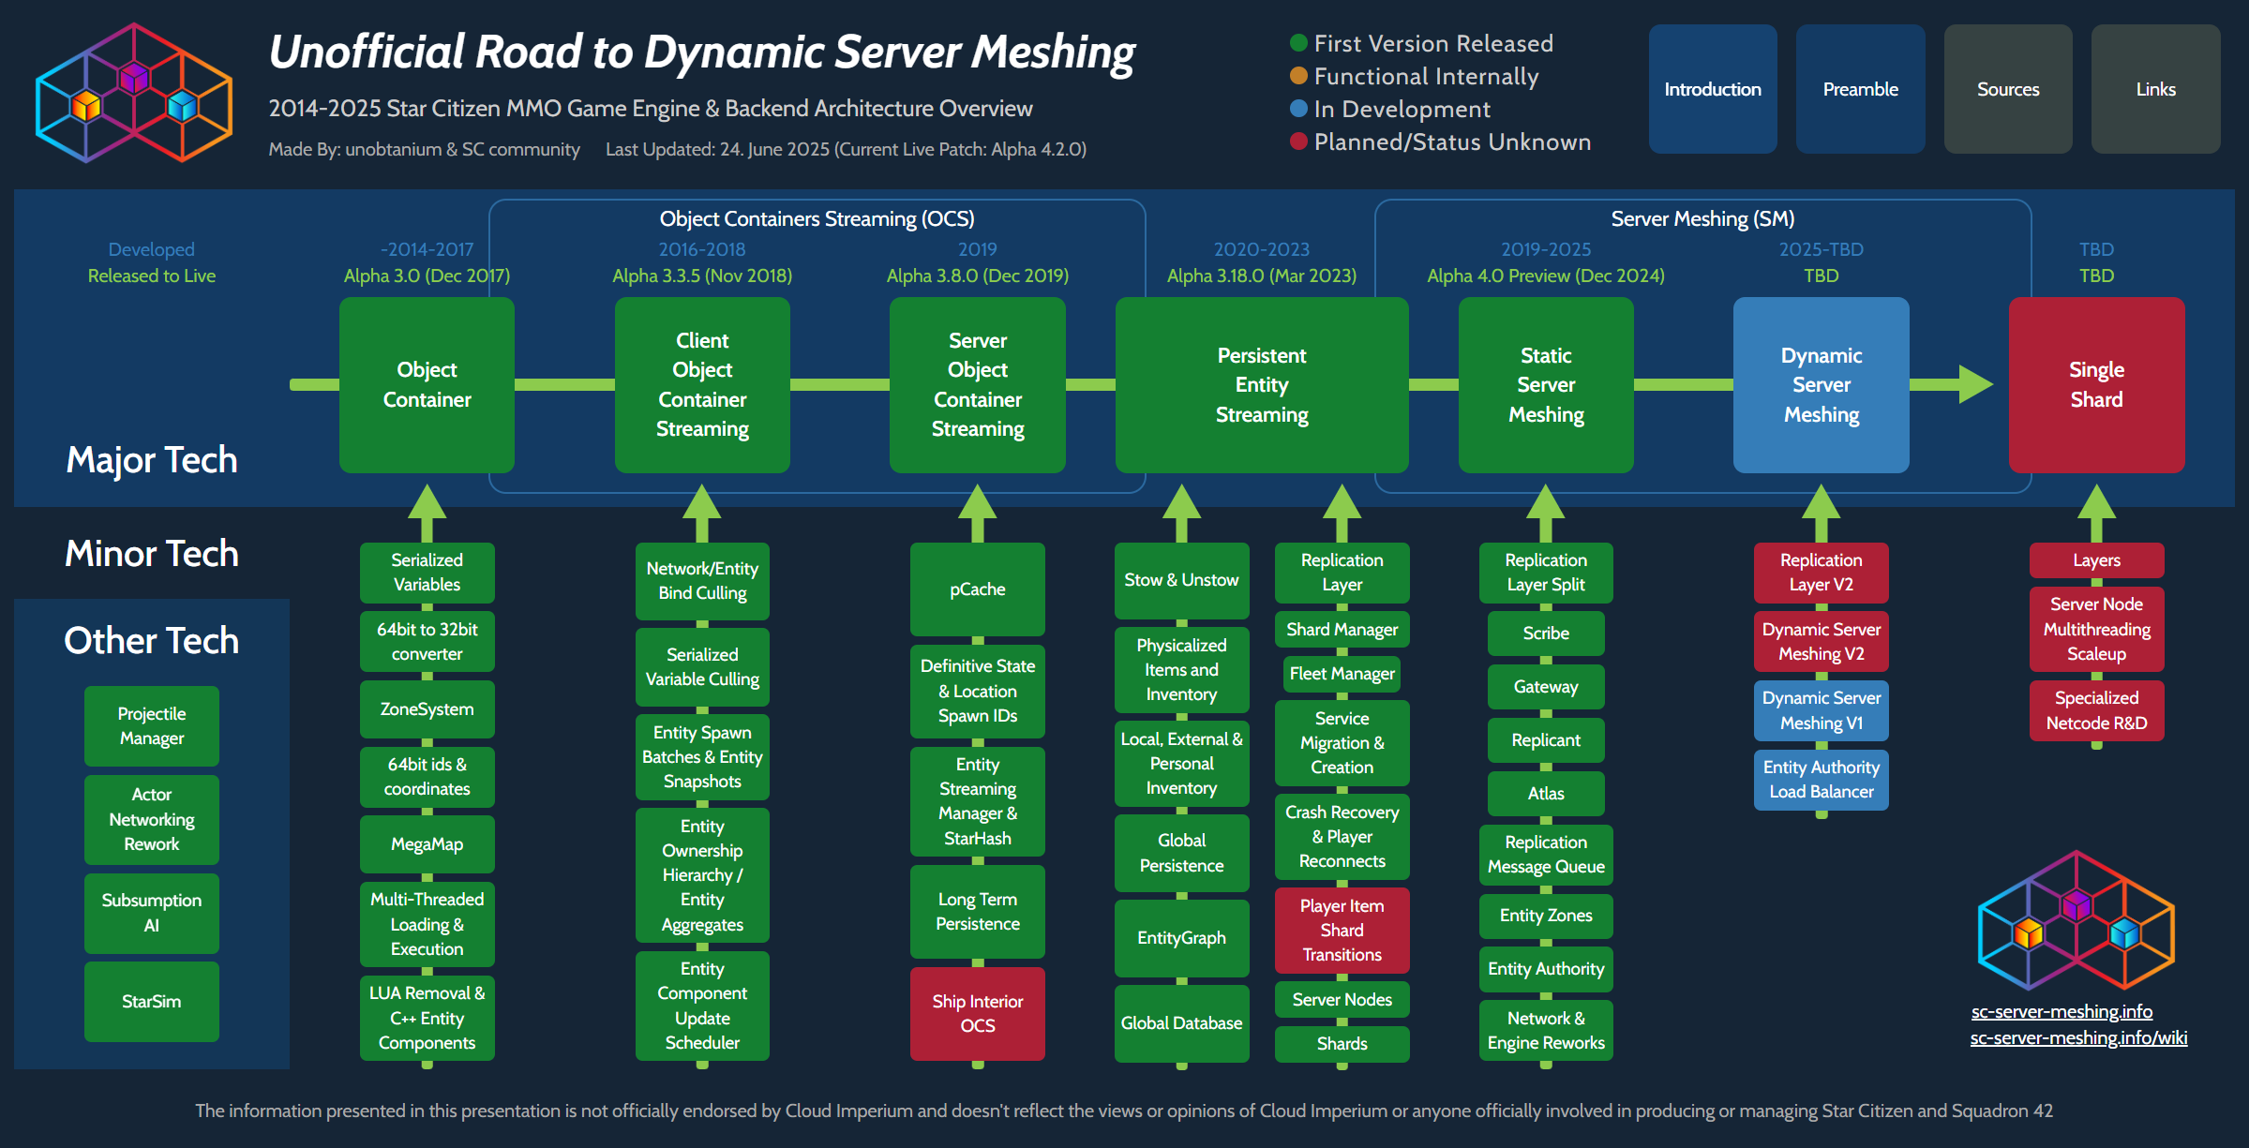The image size is (2249, 1148).
Task: Open Persistent Entity Streaming box
Action: (1261, 385)
